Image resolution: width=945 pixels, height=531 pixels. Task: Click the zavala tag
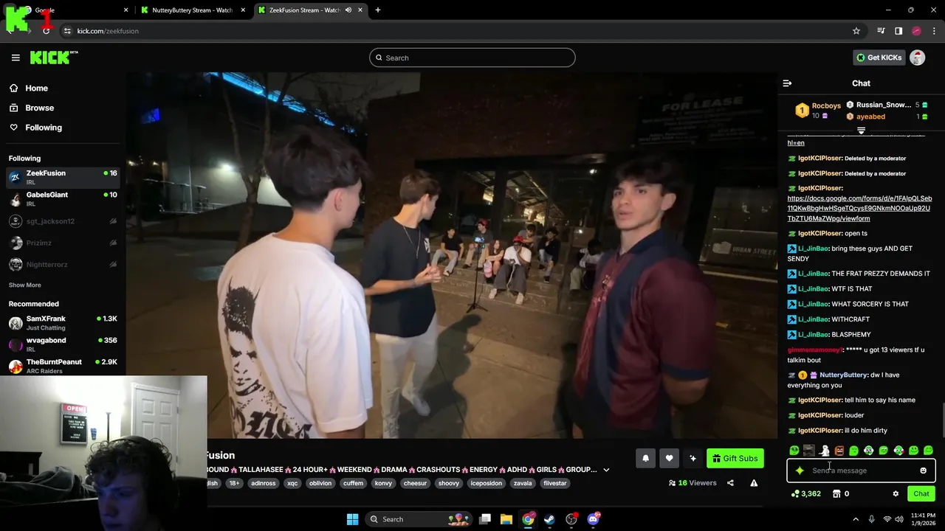pyautogui.click(x=523, y=483)
